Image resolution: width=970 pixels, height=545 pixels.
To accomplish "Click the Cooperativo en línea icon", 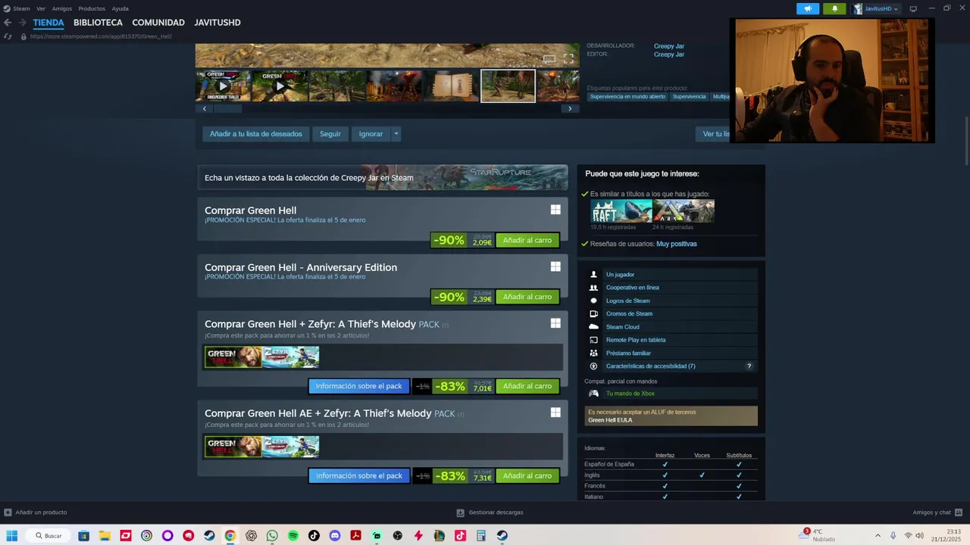I will 593,288.
